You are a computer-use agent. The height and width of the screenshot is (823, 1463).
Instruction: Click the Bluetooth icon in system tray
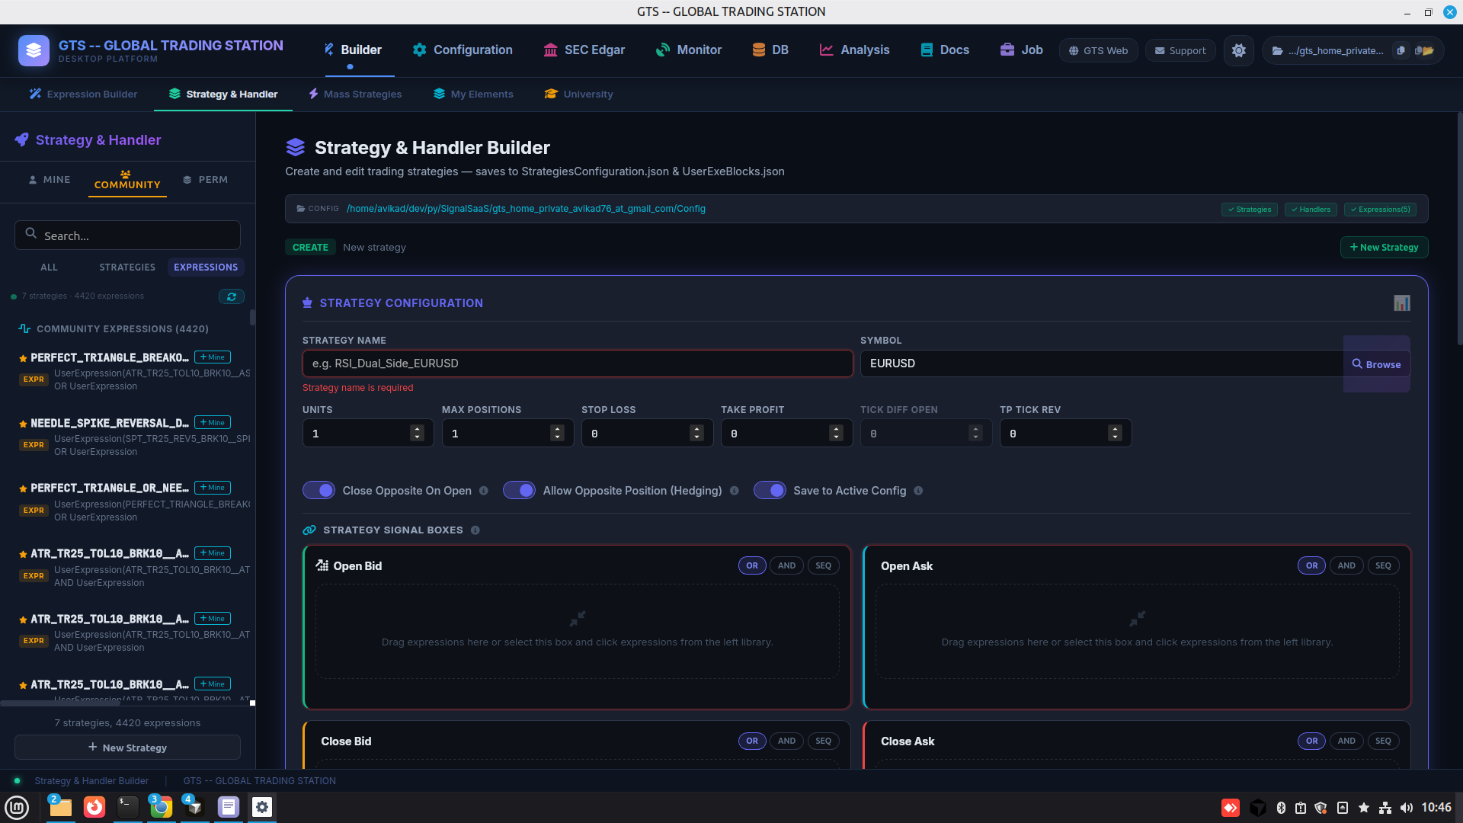click(1281, 808)
